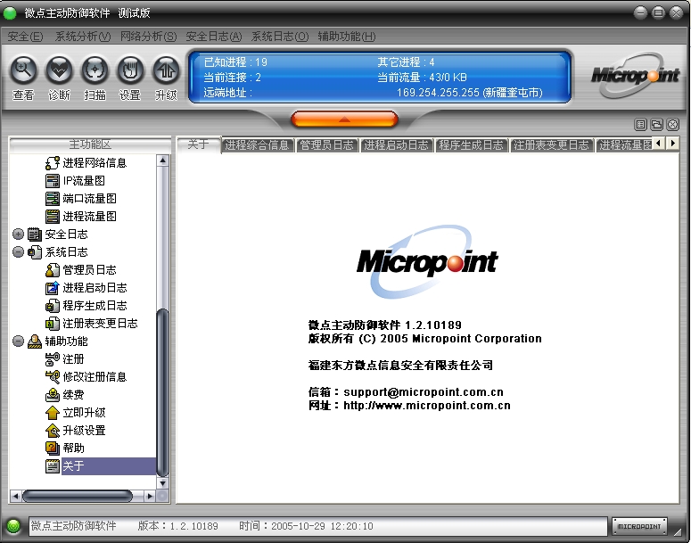
Task: Open 进程流量图 from the sidebar icon
Action: (53, 217)
